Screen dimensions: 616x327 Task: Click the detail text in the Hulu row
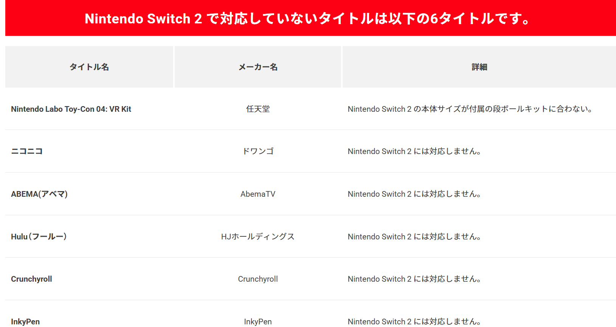tap(414, 237)
